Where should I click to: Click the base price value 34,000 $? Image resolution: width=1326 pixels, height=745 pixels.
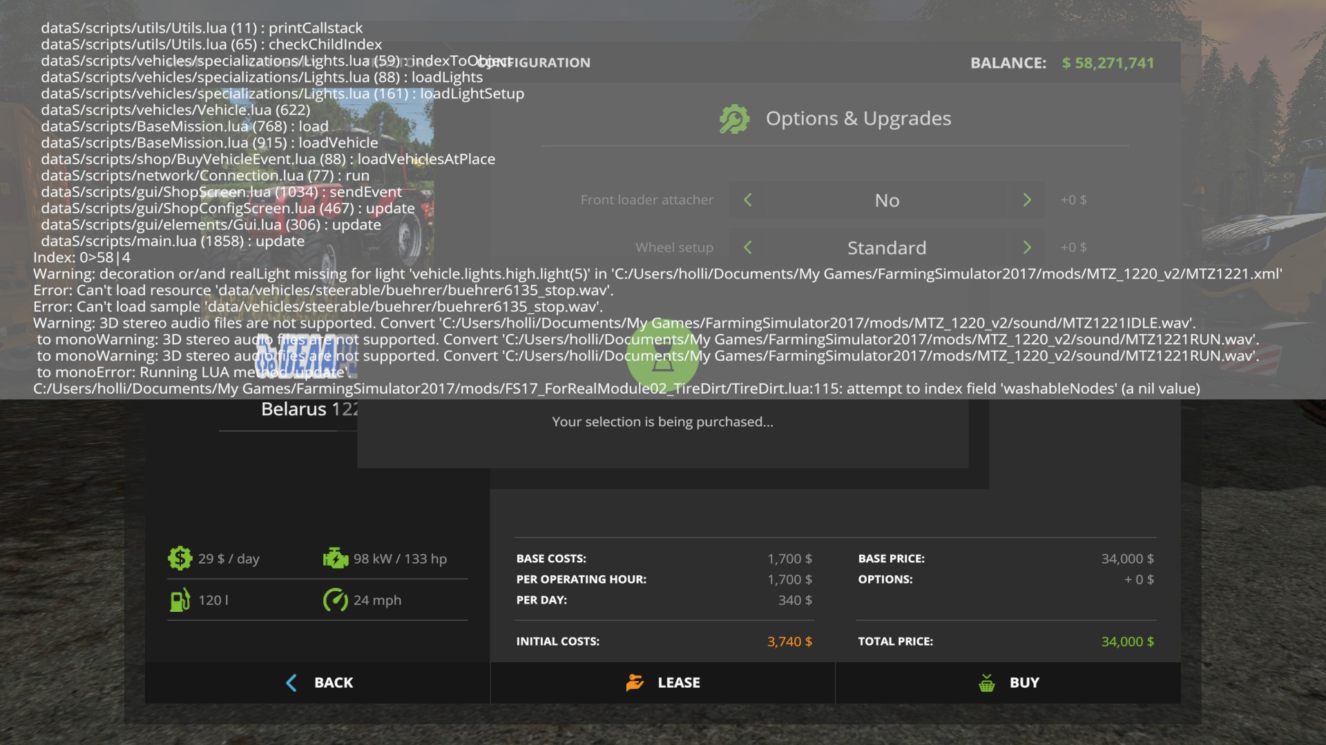pyautogui.click(x=1128, y=559)
